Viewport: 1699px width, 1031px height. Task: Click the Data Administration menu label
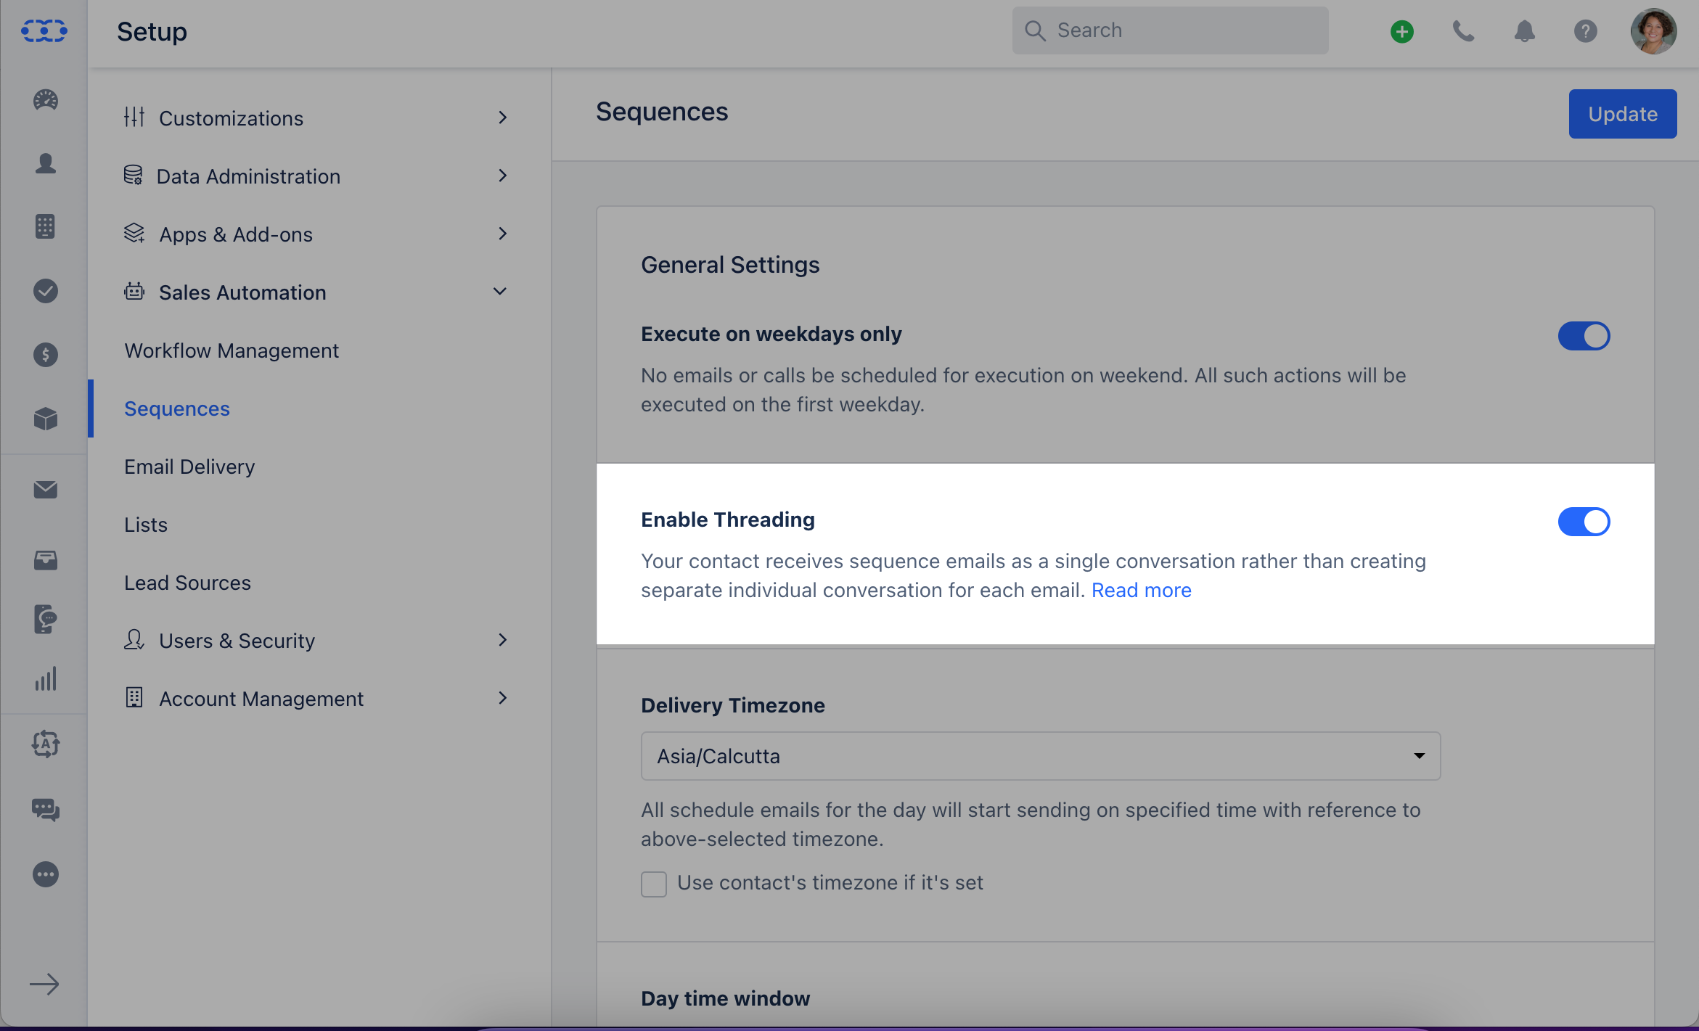coord(248,176)
